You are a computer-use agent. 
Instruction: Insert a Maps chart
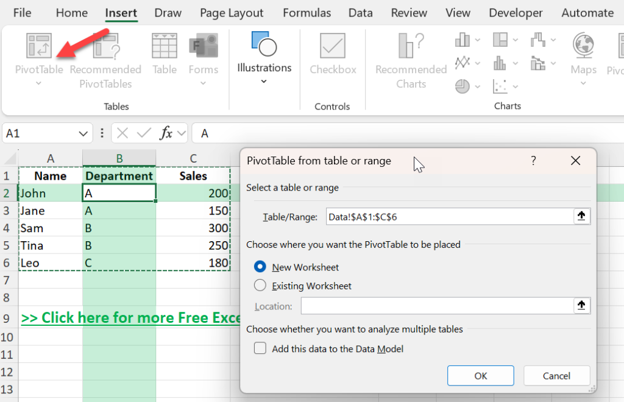[583, 55]
